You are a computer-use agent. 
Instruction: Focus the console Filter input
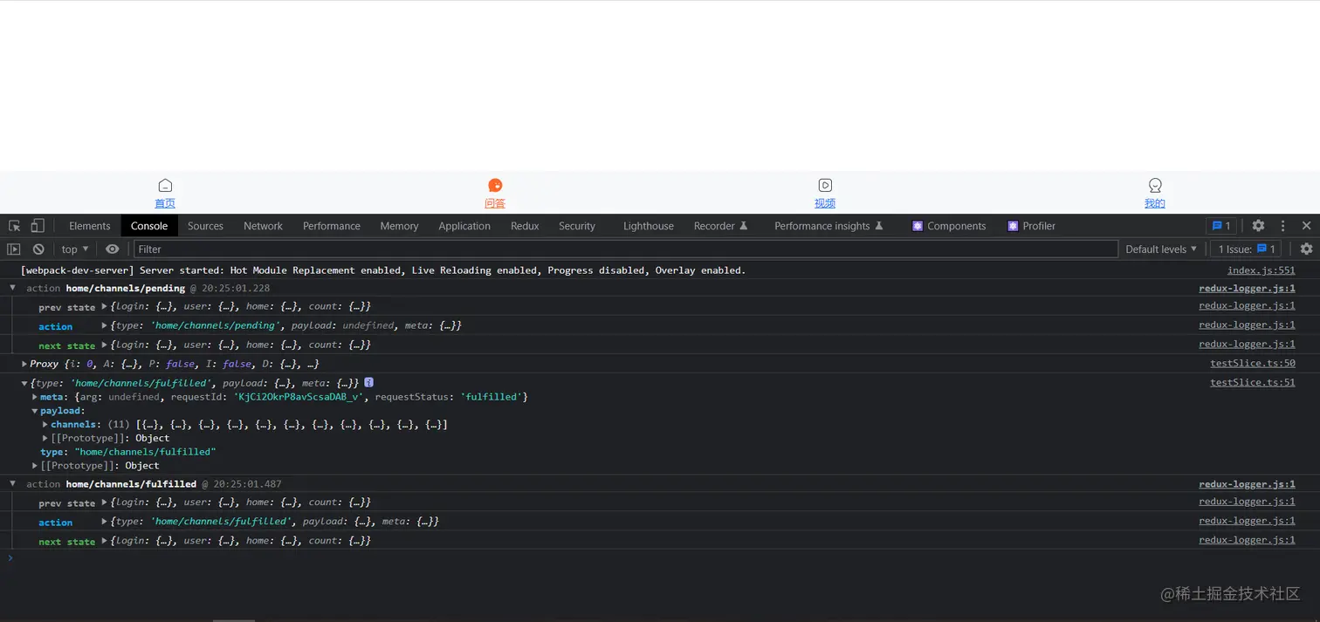tap(625, 249)
